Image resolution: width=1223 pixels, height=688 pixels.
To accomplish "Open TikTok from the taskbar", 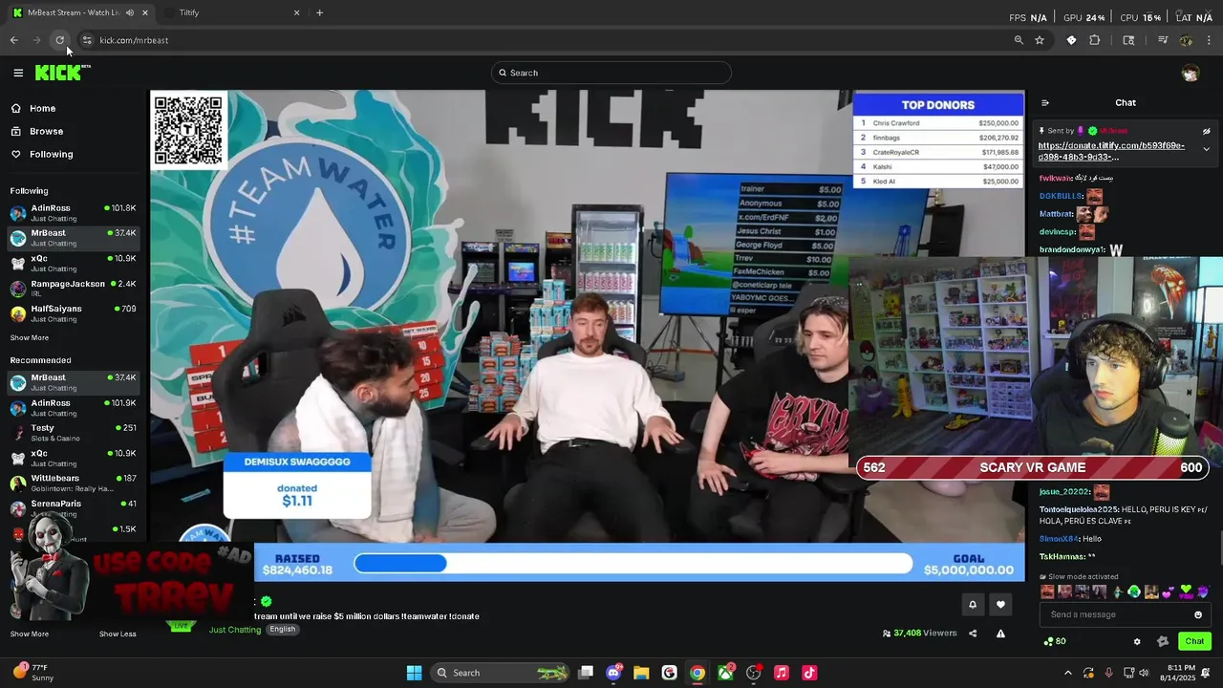I will [x=809, y=673].
